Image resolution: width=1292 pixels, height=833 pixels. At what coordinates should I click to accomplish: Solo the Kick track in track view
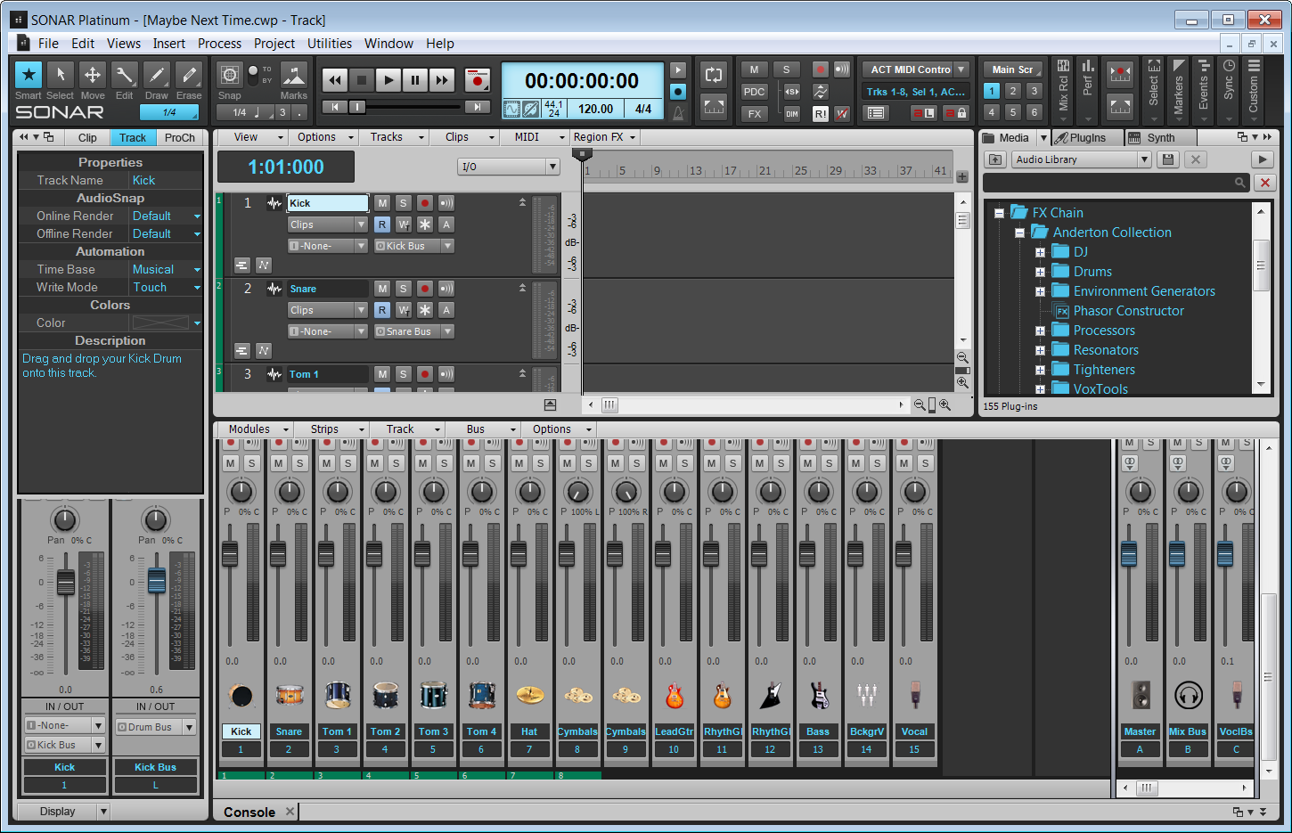(x=404, y=203)
